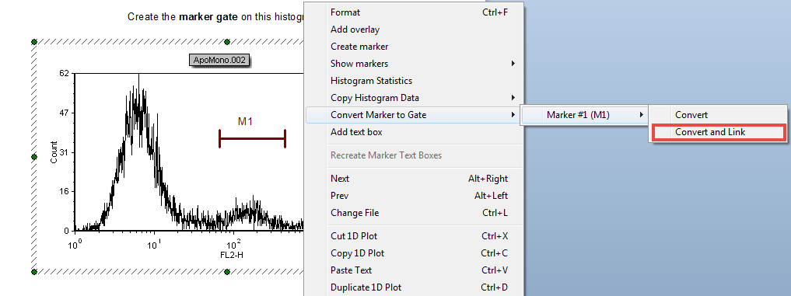Viewport: 791px width, 296px height.
Task: Click the bottom-left plot selection handle
Action: click(x=34, y=272)
